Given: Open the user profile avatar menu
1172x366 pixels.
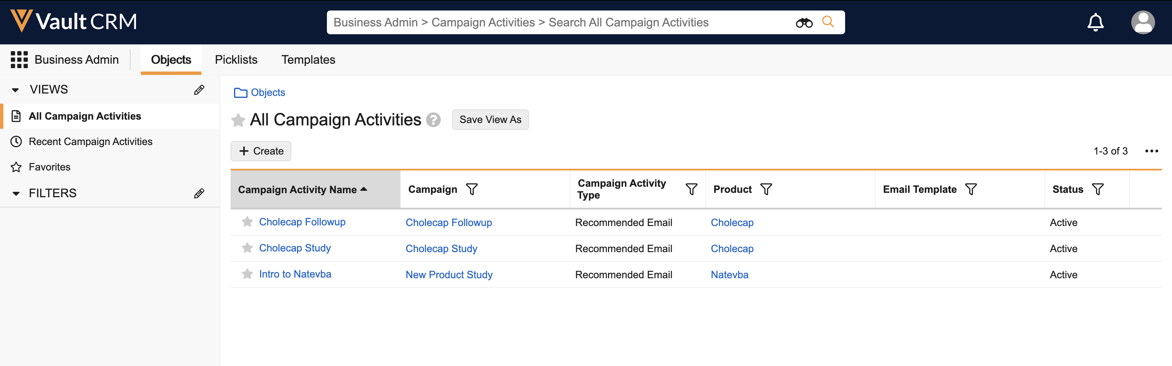Looking at the screenshot, I should pos(1142,22).
